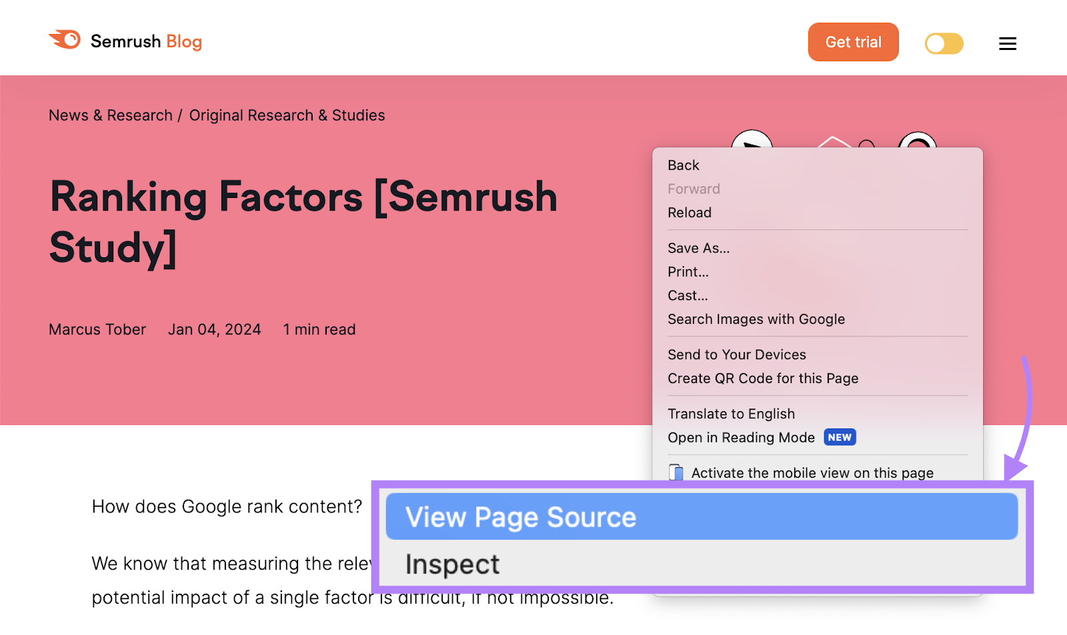
Task: Open the hamburger navigation menu
Action: pyautogui.click(x=1008, y=43)
